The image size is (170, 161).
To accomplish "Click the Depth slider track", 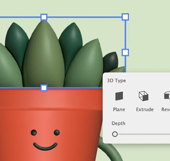I will [x=144, y=134].
